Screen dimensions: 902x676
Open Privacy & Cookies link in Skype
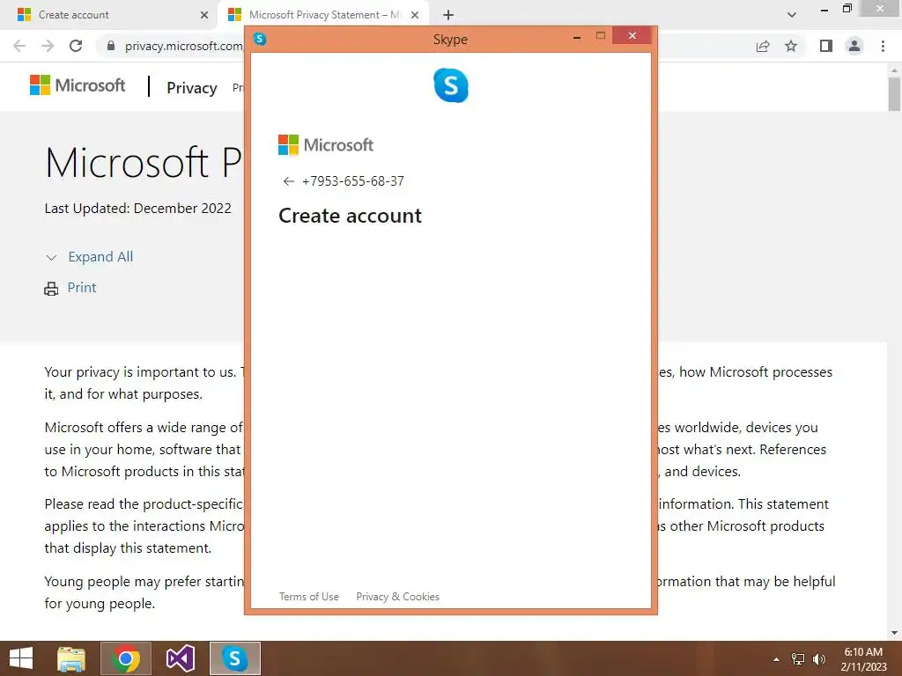click(397, 597)
